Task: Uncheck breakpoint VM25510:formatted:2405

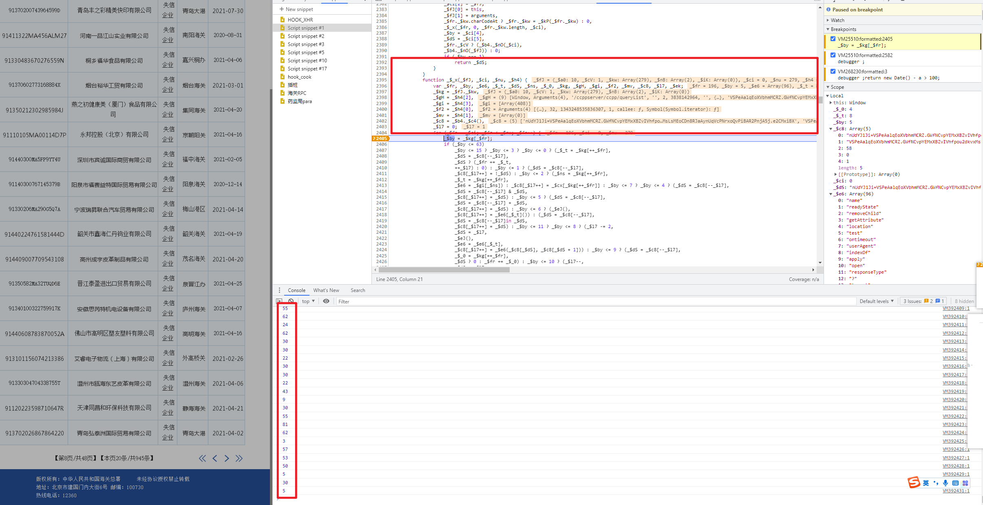Action: coord(833,39)
